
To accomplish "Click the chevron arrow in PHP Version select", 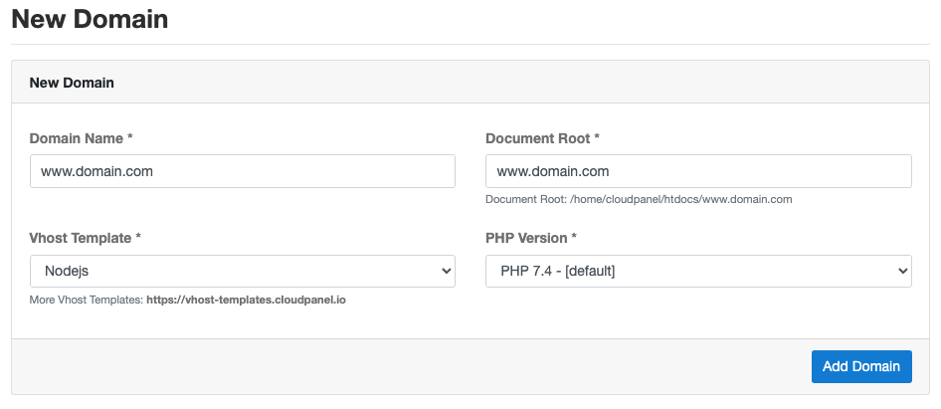I will (x=902, y=271).
